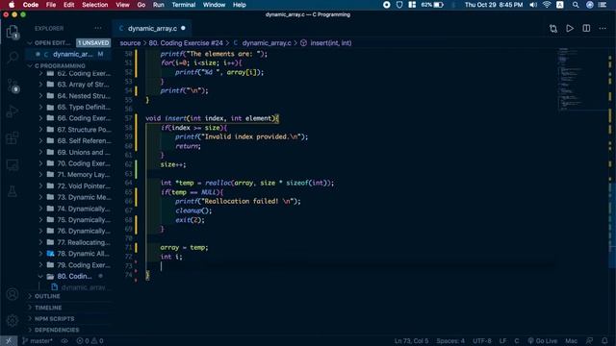Open the editor More Actions ellipsis

pos(603,28)
